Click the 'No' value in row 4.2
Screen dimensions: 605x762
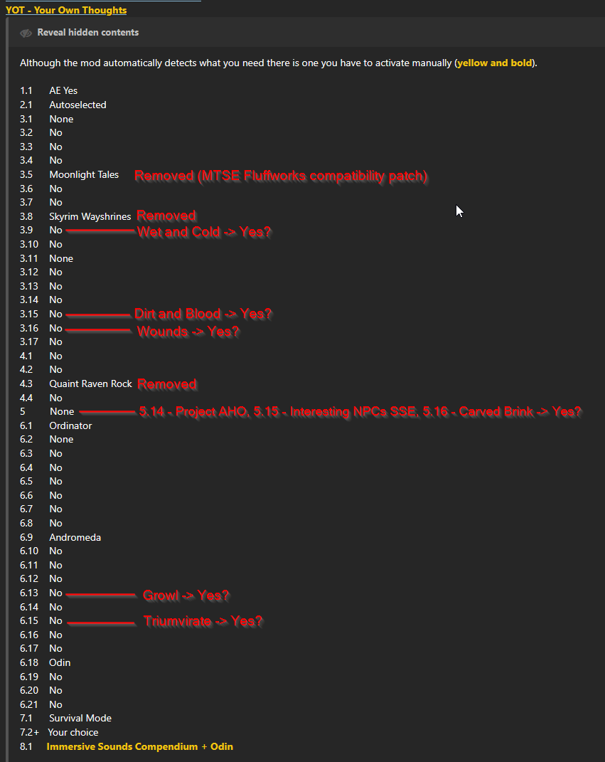(x=56, y=369)
